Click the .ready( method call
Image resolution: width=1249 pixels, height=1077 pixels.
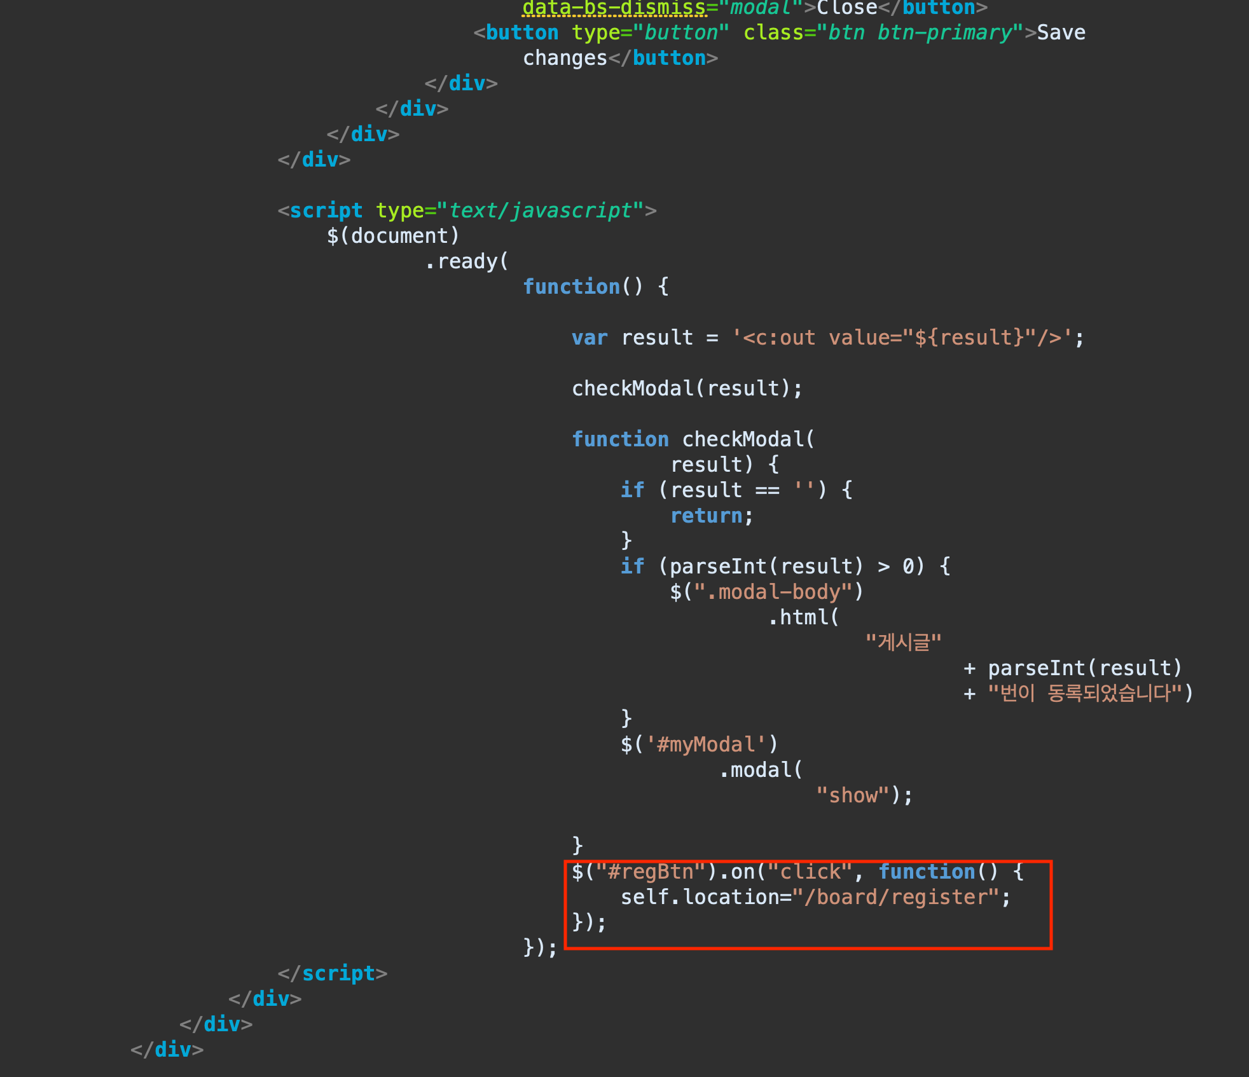pyautogui.click(x=467, y=261)
